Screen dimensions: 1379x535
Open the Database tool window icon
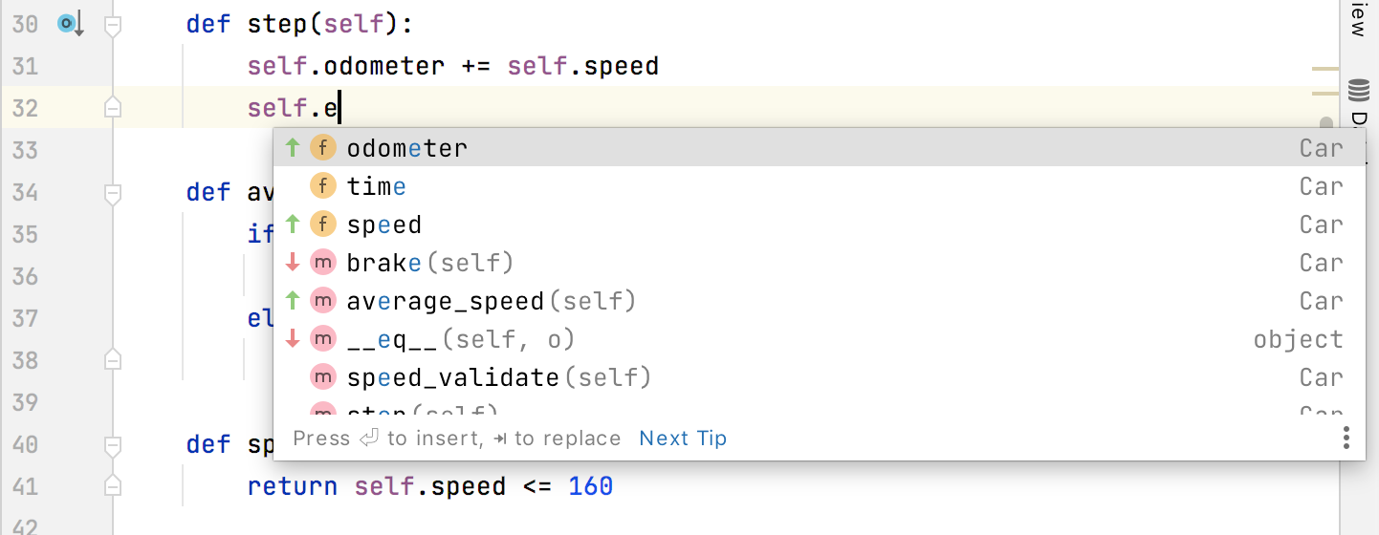1358,92
